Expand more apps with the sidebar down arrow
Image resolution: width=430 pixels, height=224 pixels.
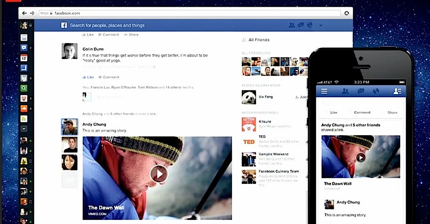(x=24, y=129)
